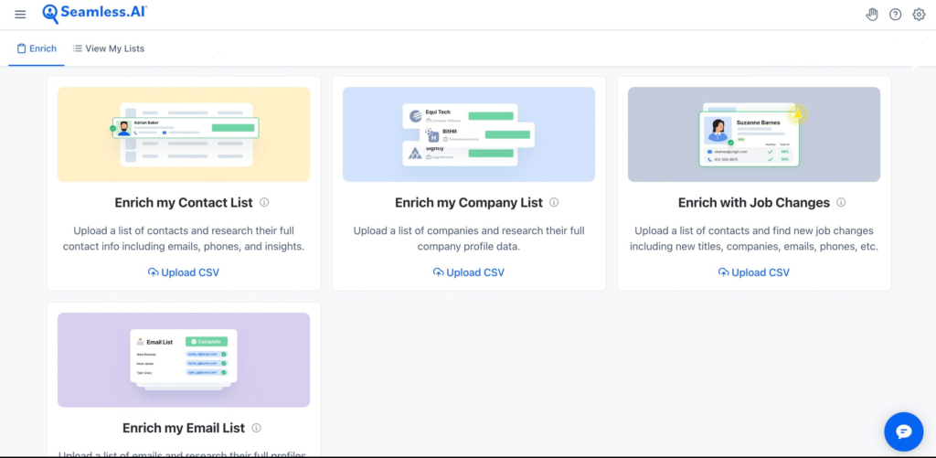
Task: Open the settings gear icon
Action: tap(920, 14)
